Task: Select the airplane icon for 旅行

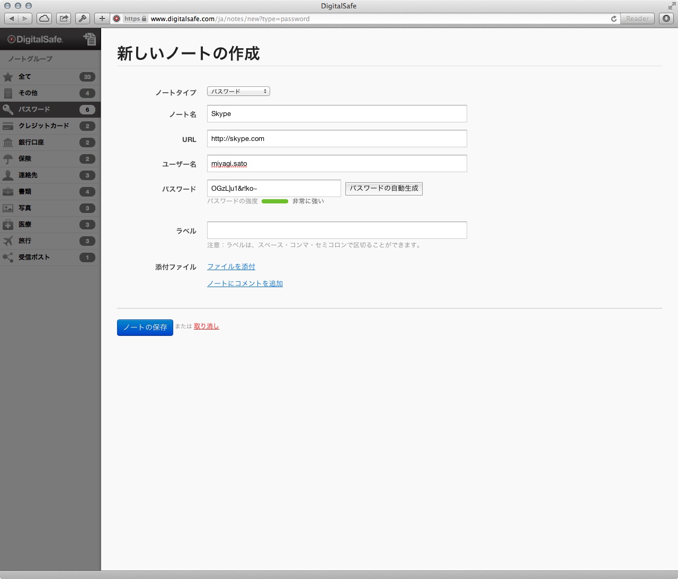Action: click(x=8, y=241)
